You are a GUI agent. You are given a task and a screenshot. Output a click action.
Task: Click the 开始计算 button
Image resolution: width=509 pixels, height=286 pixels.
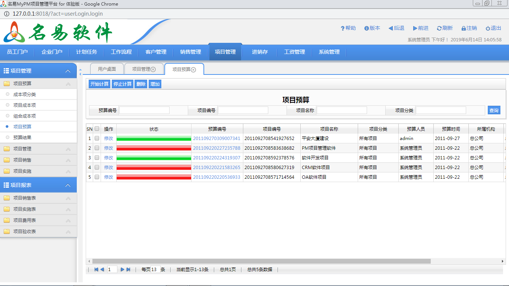click(x=99, y=84)
